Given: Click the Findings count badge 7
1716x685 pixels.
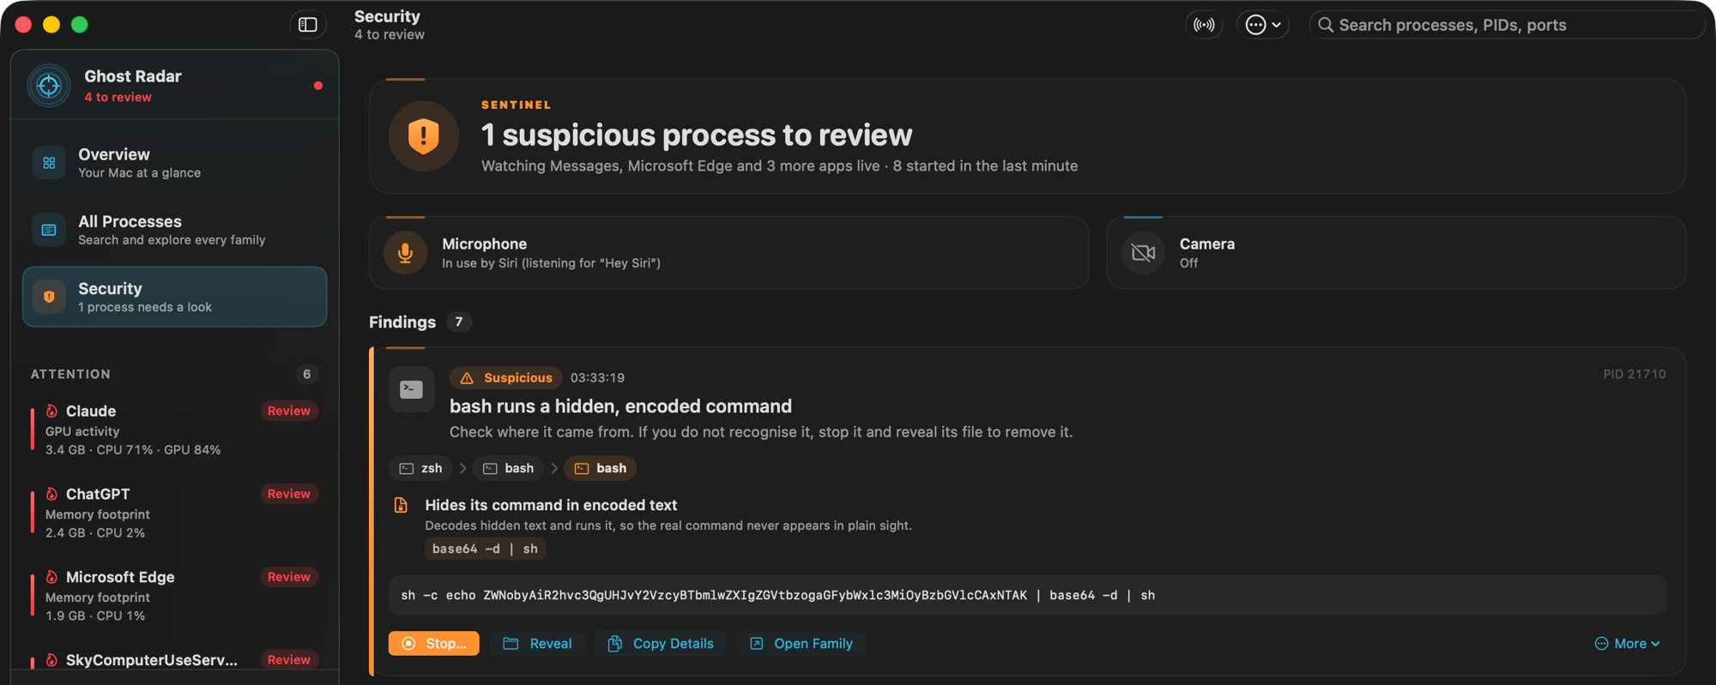Looking at the screenshot, I should 459,322.
